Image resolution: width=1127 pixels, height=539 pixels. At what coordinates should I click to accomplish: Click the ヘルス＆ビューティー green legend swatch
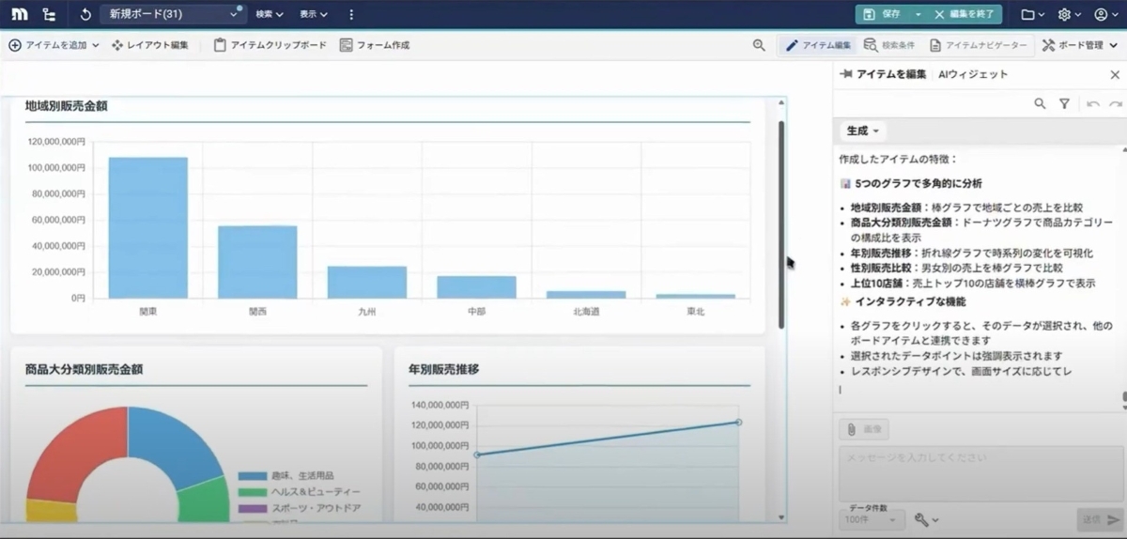pyautogui.click(x=252, y=491)
